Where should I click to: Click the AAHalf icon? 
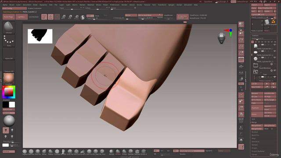click(x=241, y=53)
